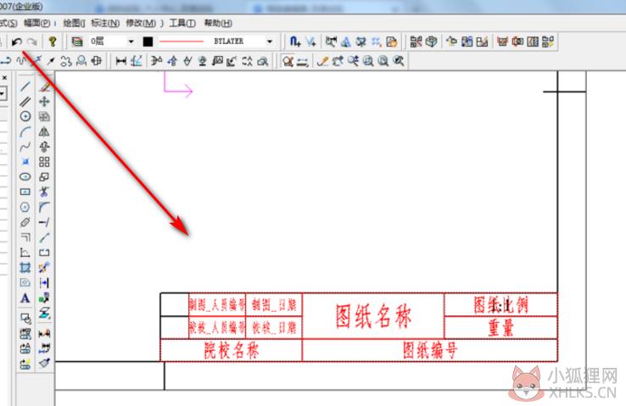Select the Circle drawing tool
This screenshot has height=406, width=626.
[x=25, y=116]
